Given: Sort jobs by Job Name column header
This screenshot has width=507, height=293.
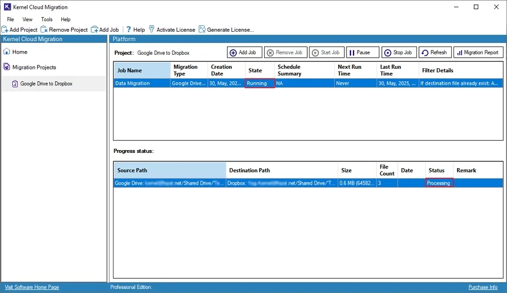Looking at the screenshot, I should coord(142,70).
